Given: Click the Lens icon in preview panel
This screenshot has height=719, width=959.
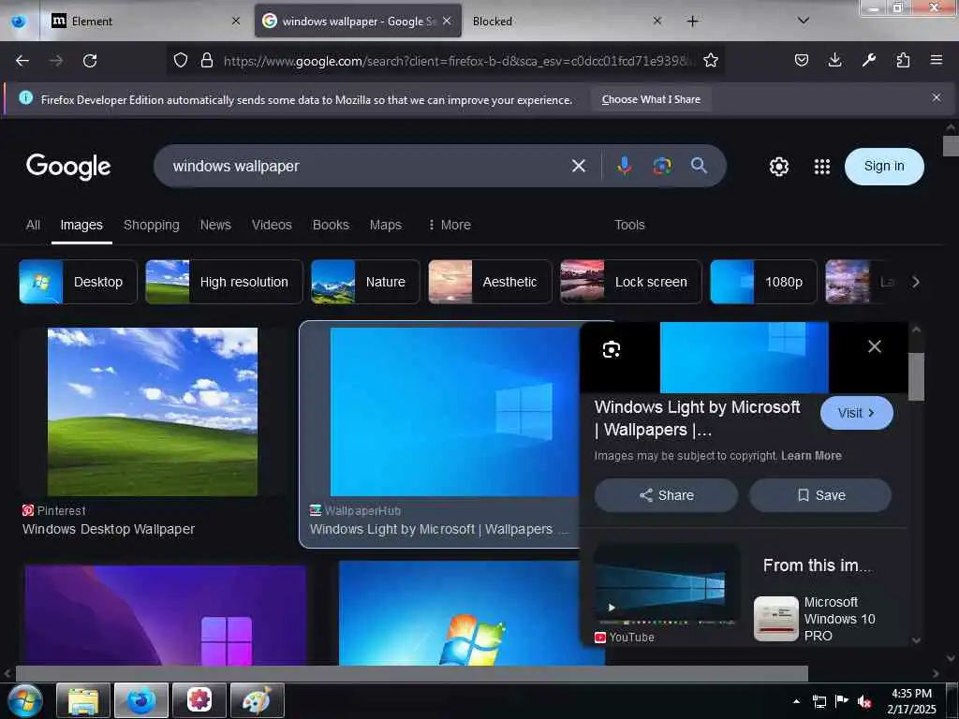Looking at the screenshot, I should click(612, 349).
